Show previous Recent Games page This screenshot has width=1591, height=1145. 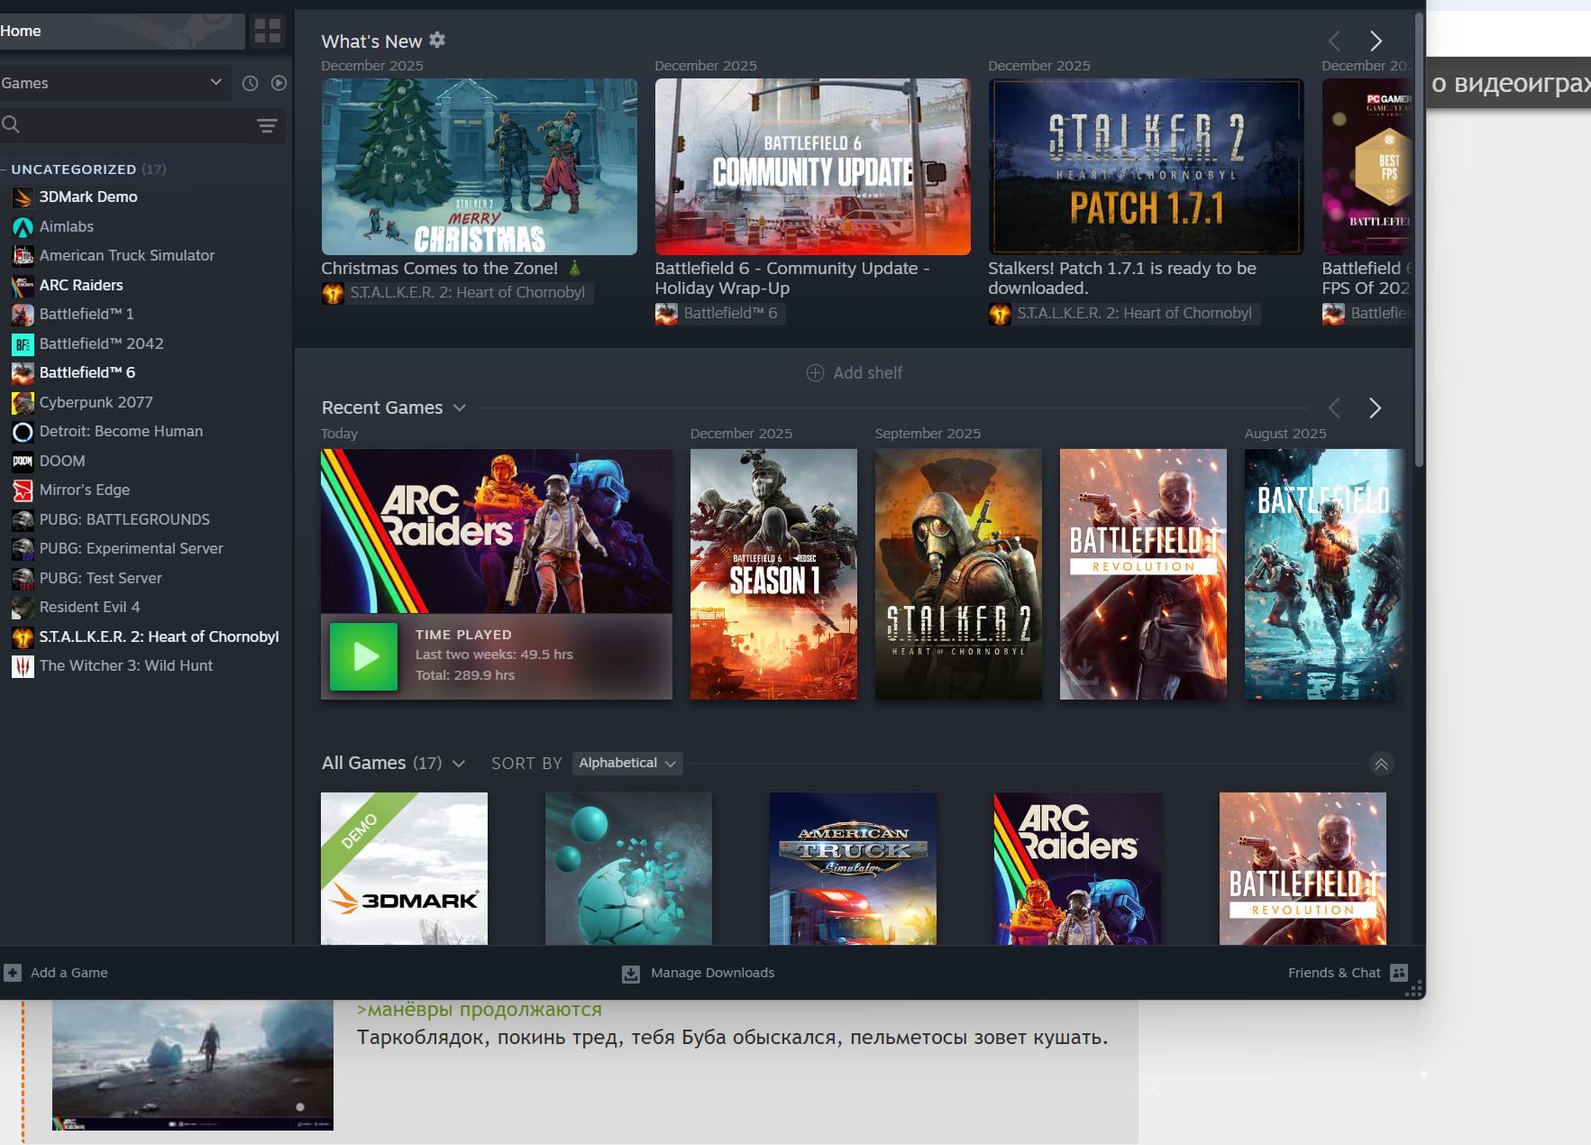pos(1334,408)
